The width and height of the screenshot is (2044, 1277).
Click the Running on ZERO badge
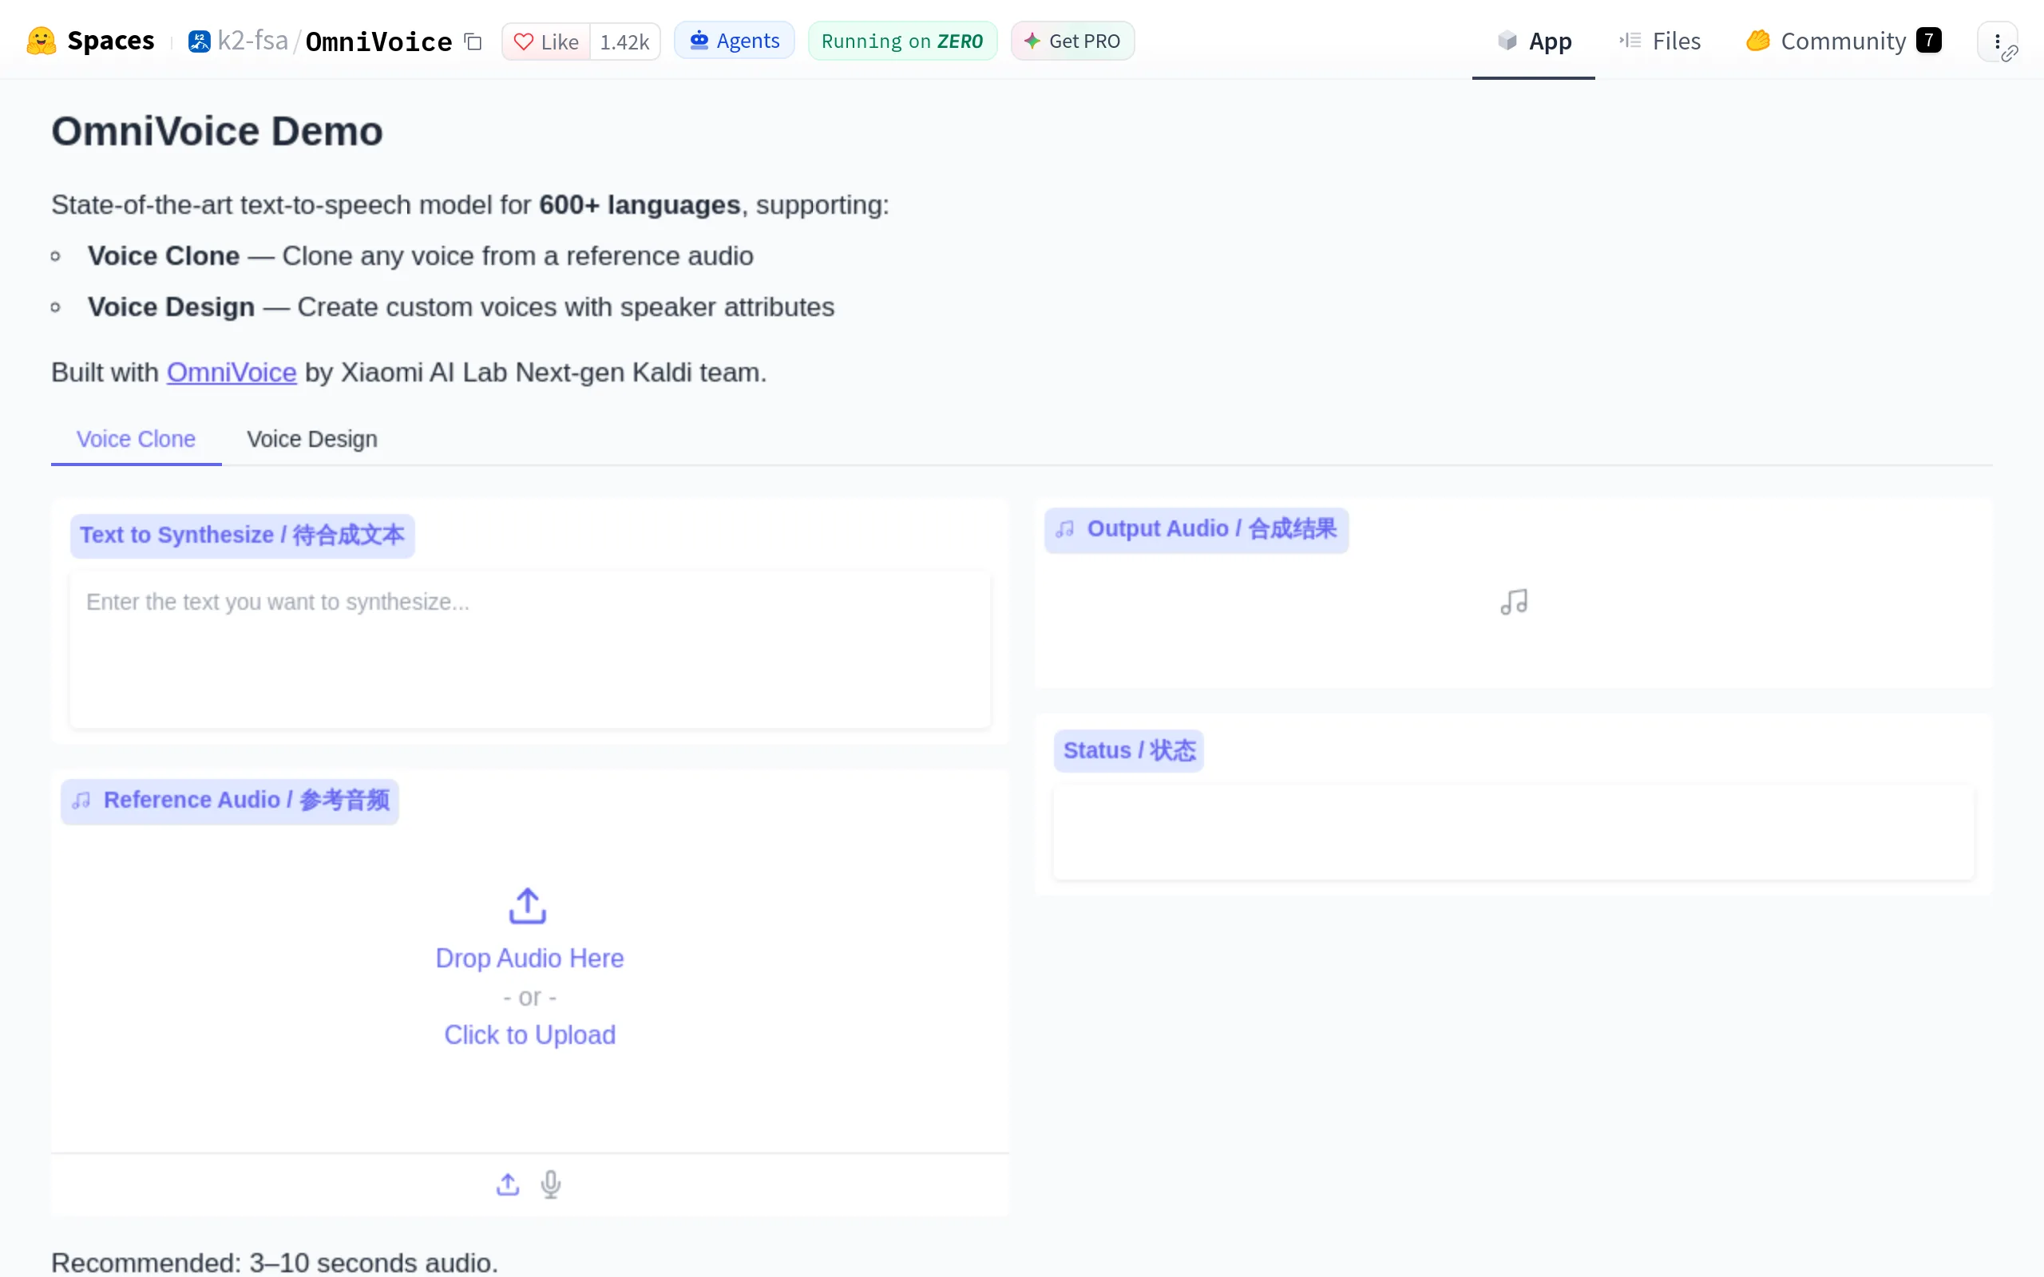(x=902, y=41)
